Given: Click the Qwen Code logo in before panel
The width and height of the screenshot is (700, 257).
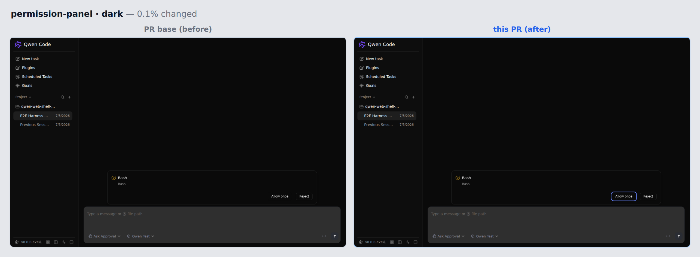Looking at the screenshot, I should point(18,44).
